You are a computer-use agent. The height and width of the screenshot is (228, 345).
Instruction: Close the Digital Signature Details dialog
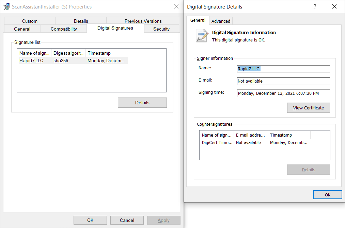tap(334, 7)
